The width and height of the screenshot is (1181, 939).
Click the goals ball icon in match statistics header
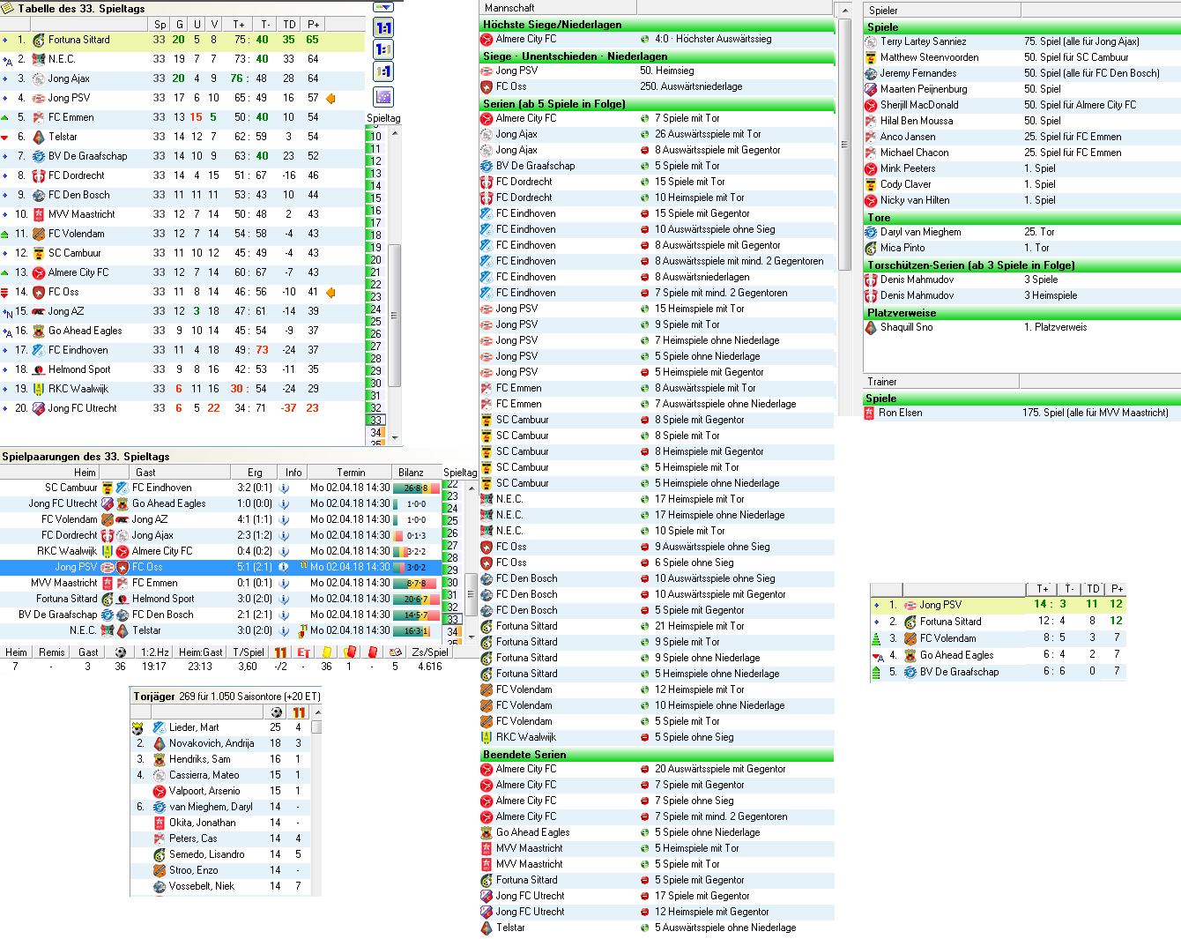[121, 652]
